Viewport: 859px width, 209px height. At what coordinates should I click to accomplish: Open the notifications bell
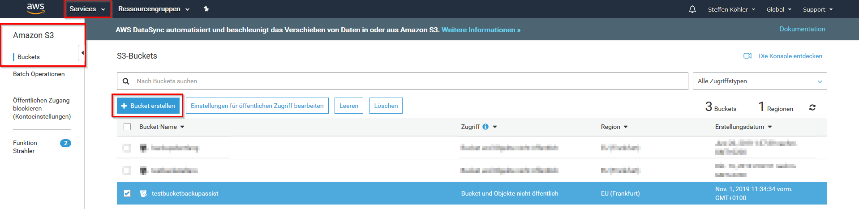coord(692,9)
